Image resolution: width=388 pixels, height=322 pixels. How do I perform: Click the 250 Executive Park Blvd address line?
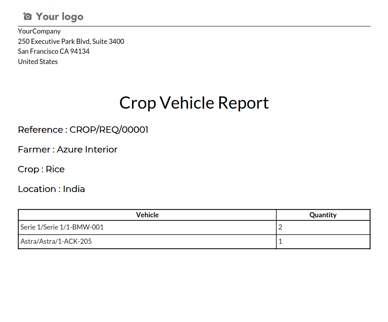tap(71, 41)
